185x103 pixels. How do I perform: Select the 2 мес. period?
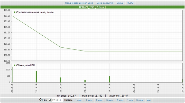click(100, 100)
